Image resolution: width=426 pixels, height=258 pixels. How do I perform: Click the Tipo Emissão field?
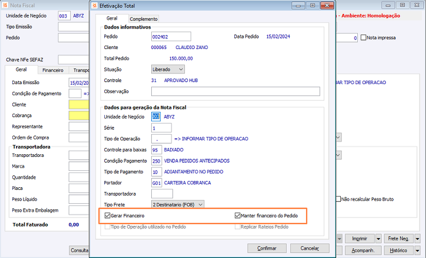pos(73,27)
